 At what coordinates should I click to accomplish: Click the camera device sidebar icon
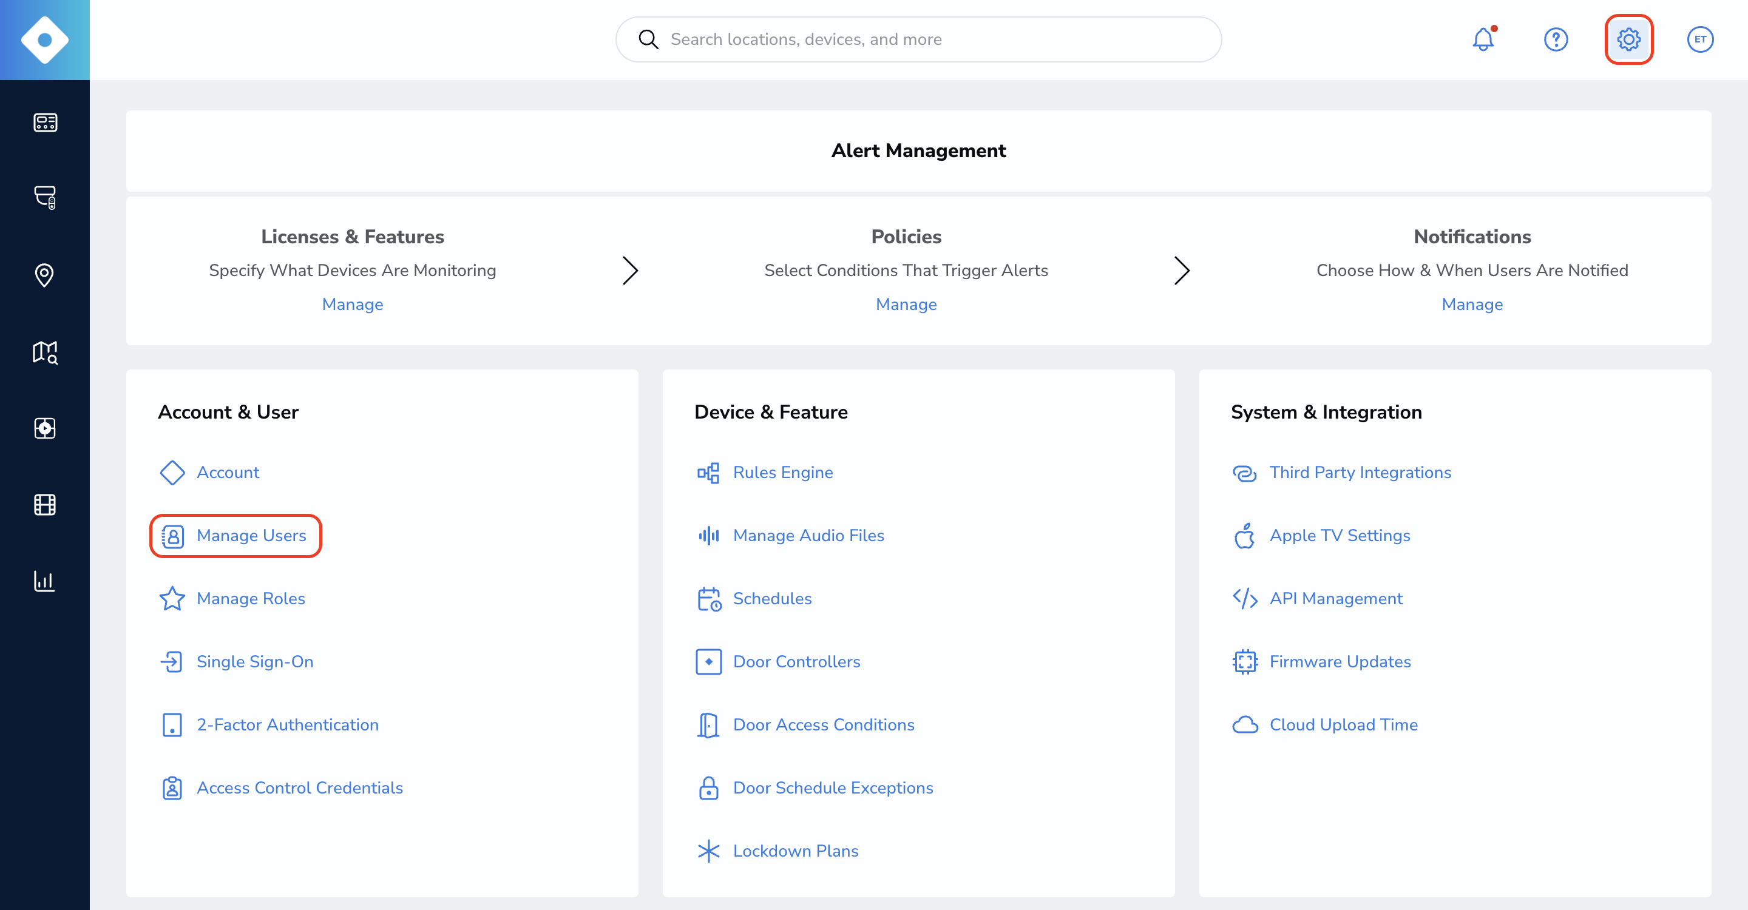click(45, 197)
